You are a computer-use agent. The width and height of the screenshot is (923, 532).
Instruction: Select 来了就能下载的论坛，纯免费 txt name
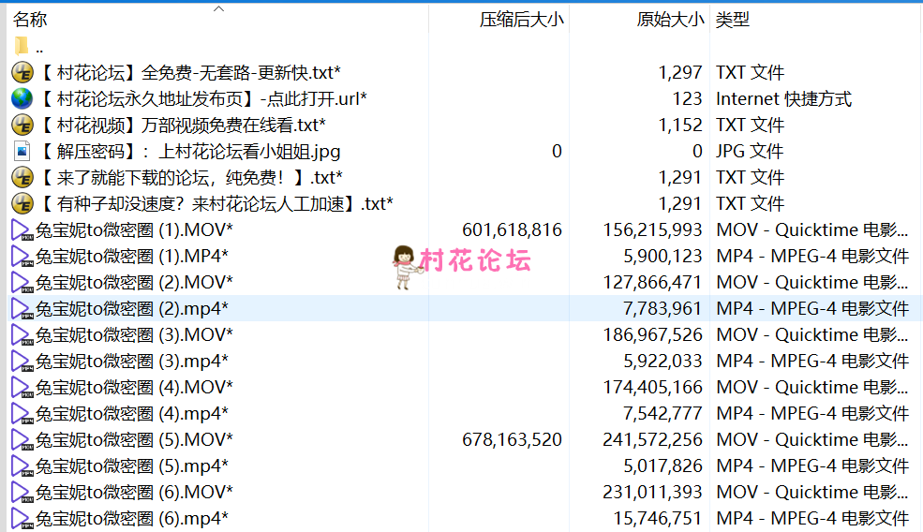(190, 177)
